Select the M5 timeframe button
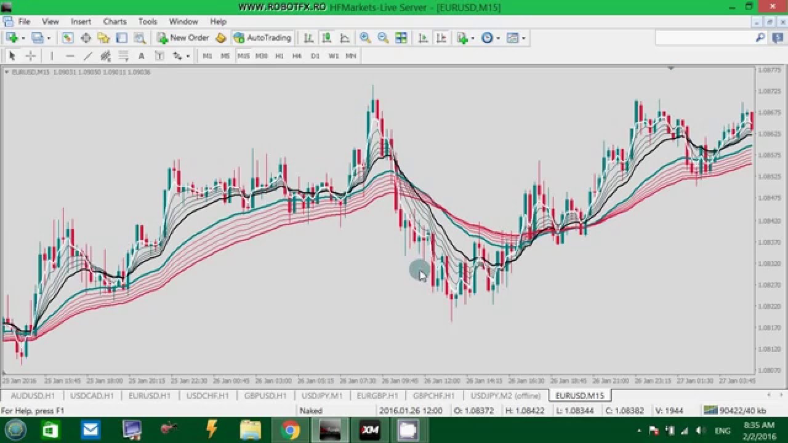788x443 pixels. coord(225,56)
